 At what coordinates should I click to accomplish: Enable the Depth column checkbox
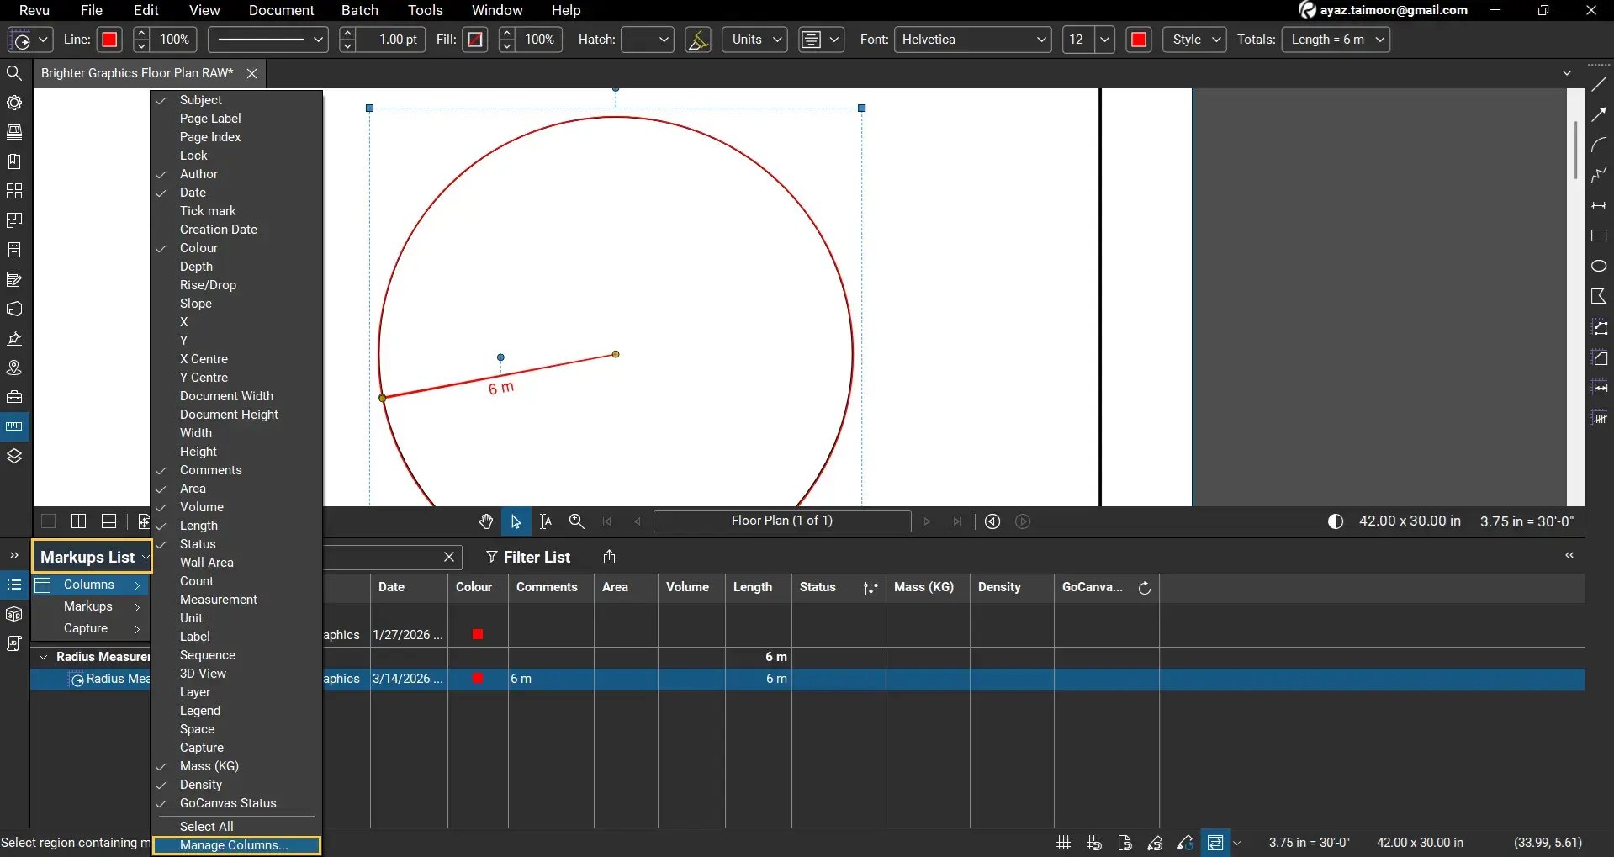tap(195, 266)
